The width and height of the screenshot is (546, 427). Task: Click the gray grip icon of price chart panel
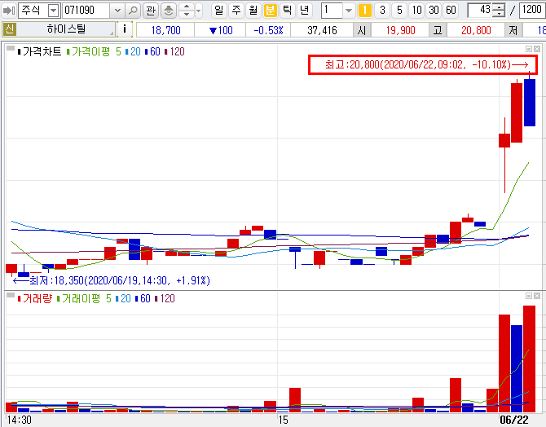11,48
